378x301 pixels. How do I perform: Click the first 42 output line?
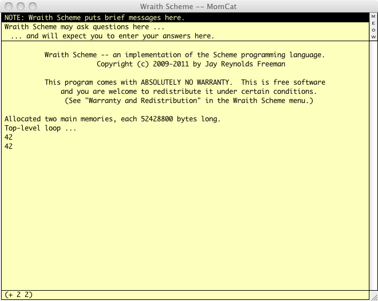coord(9,137)
